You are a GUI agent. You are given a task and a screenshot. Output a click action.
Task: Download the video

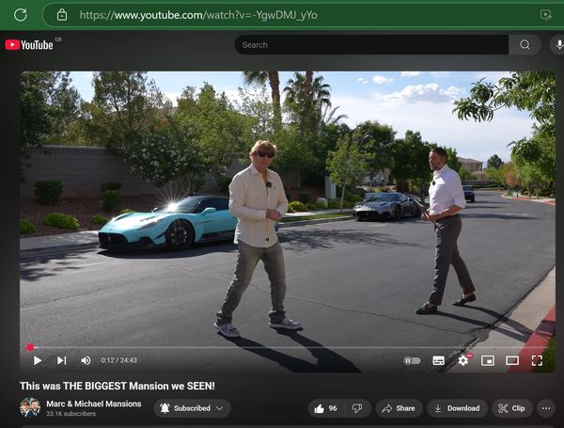click(457, 408)
